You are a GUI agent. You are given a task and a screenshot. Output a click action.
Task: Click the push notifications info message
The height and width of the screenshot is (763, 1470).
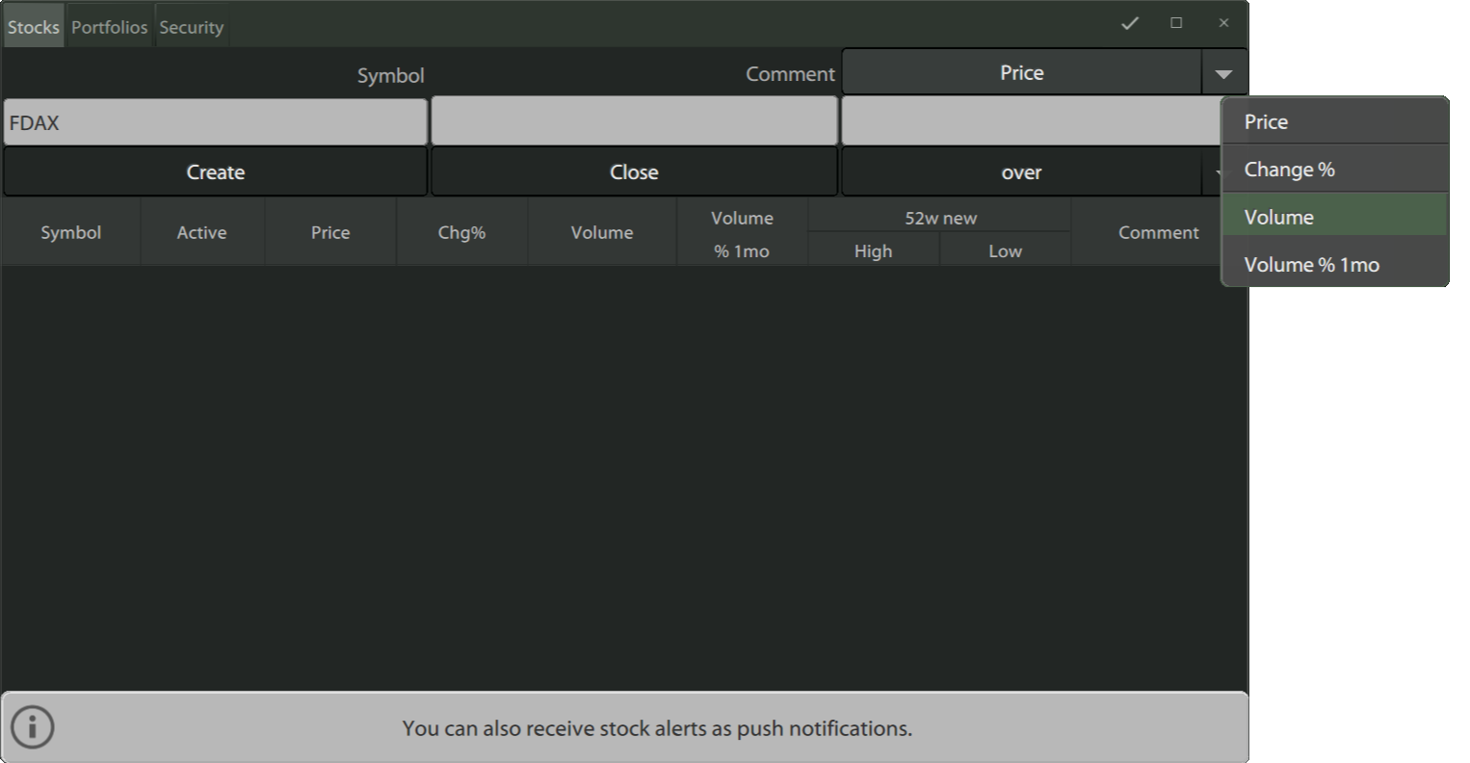pos(657,728)
